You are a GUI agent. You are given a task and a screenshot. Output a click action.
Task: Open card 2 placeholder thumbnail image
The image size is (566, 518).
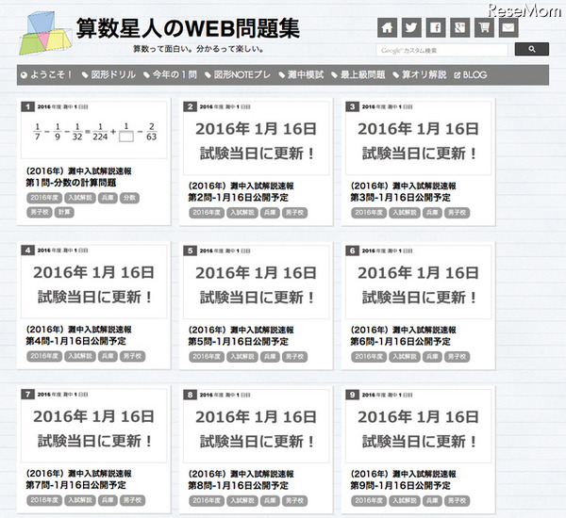point(256,138)
